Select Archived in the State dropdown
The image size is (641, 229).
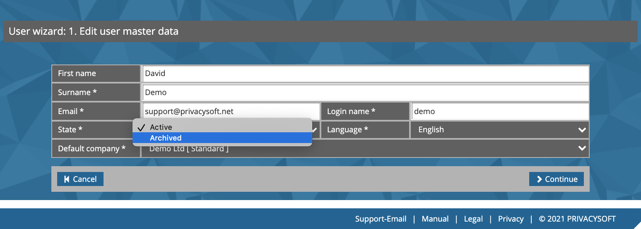pyautogui.click(x=222, y=138)
